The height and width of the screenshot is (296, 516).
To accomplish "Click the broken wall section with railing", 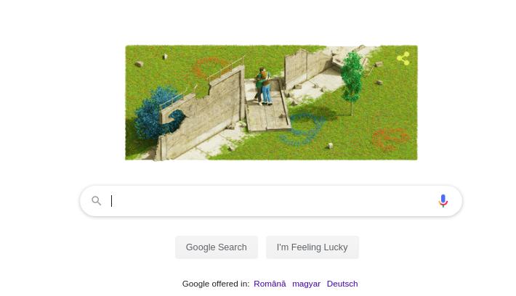I will [201, 108].
